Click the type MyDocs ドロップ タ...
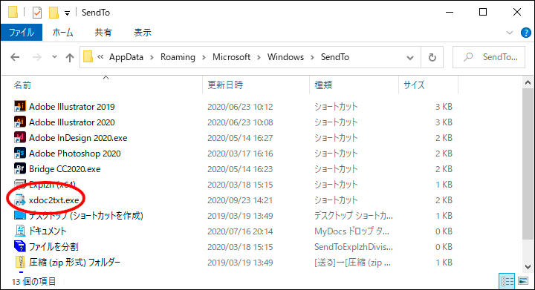 pyautogui.click(x=351, y=231)
